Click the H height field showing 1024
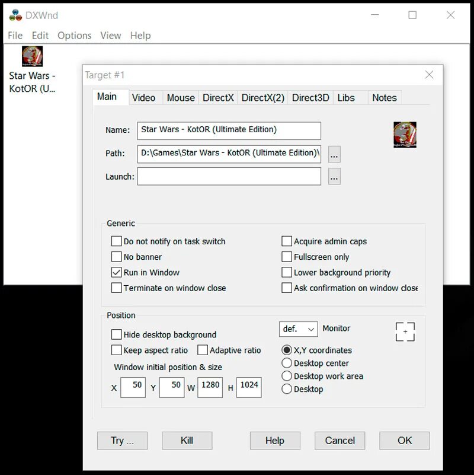Screen dimensions: 474x475 (249, 387)
